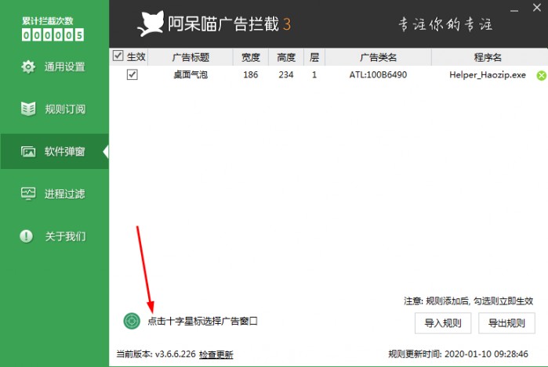This screenshot has width=548, height=367.
Task: Delete the Helper_Haozip.exe rule via green X icon
Action: coord(542,75)
